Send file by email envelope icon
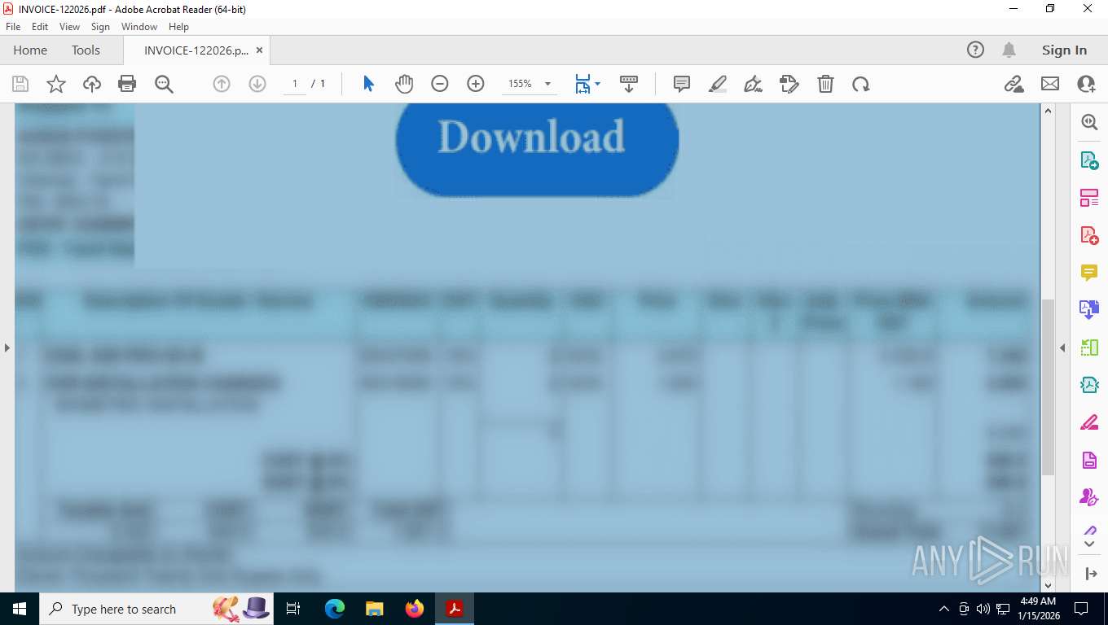1108x625 pixels. (x=1050, y=84)
